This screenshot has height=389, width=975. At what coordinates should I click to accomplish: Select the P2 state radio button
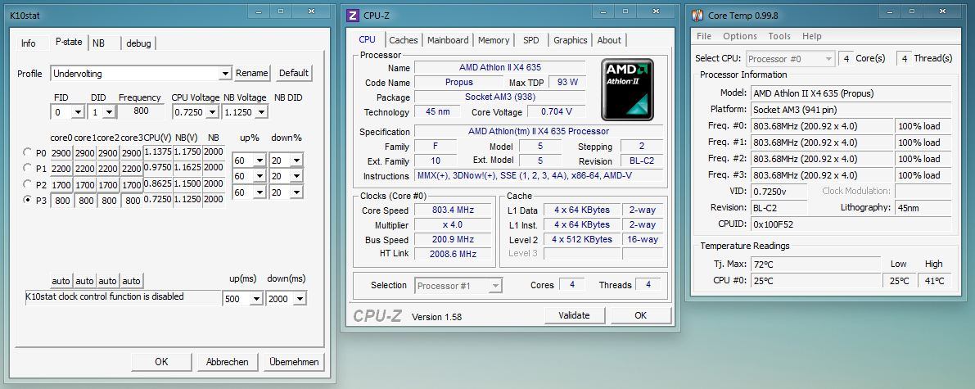27,183
